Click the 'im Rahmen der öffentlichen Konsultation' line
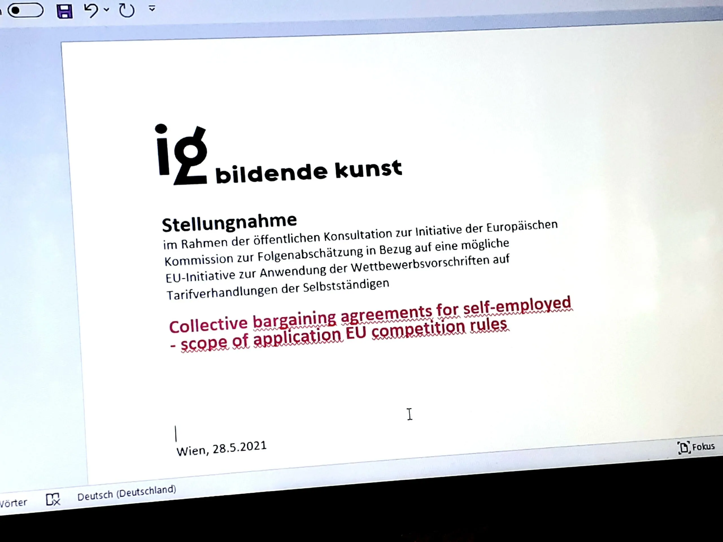723x542 pixels. (360, 235)
